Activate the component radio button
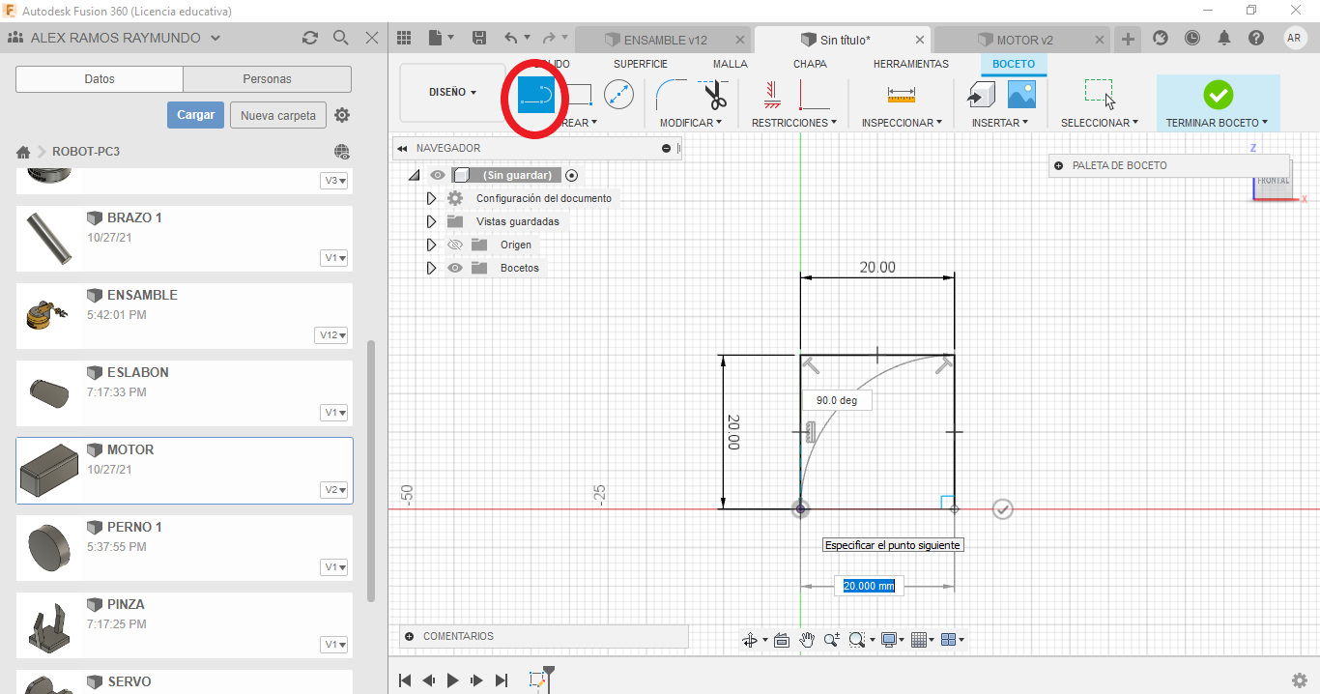The image size is (1320, 694). pyautogui.click(x=572, y=175)
